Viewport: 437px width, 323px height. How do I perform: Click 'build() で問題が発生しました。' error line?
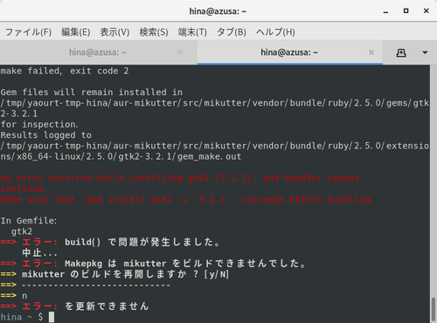(111, 242)
